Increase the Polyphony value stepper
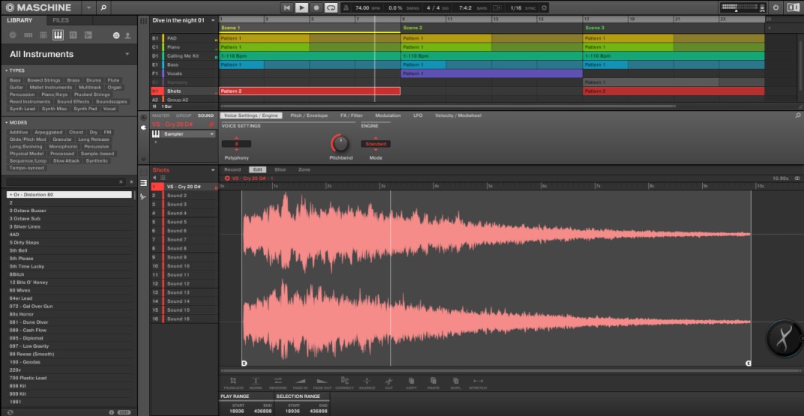Screen dimensions: 804x416 pos(236,138)
